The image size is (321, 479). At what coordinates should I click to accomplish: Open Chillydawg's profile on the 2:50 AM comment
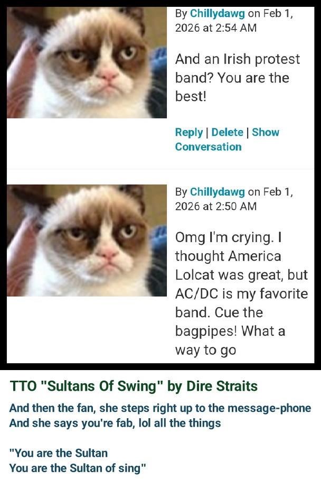click(x=217, y=192)
